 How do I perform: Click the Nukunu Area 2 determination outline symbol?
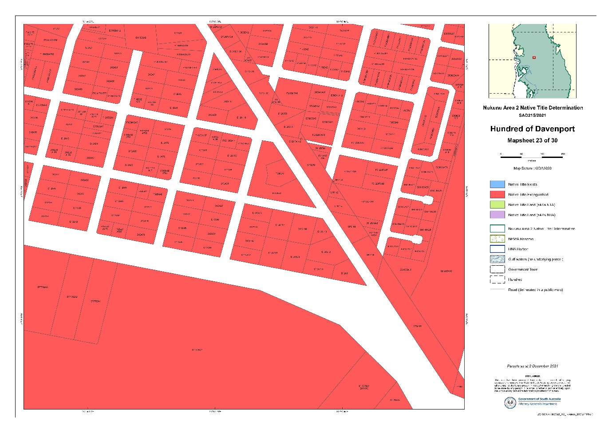pos(497,228)
